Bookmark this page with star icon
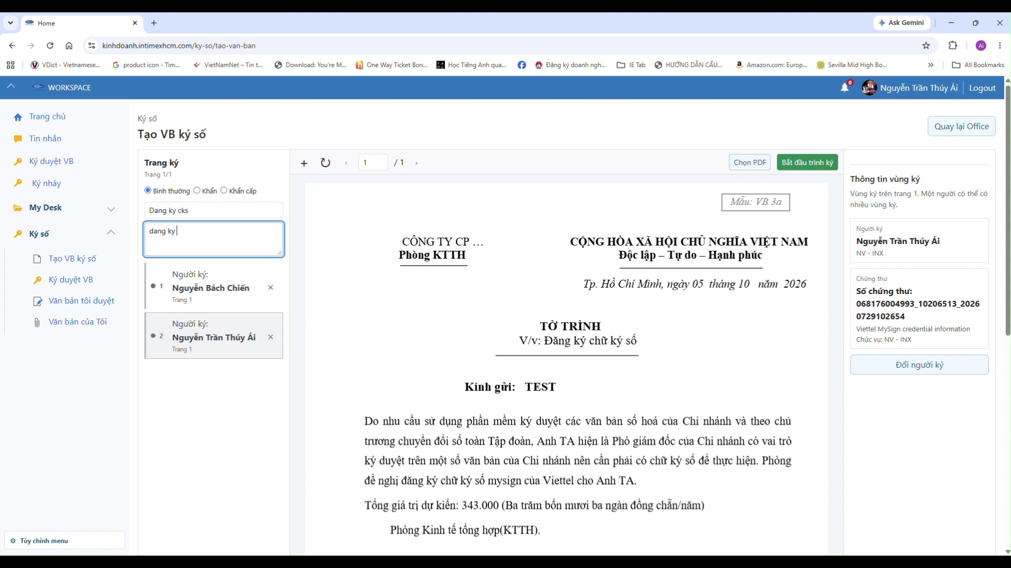This screenshot has height=568, width=1011. click(x=926, y=46)
